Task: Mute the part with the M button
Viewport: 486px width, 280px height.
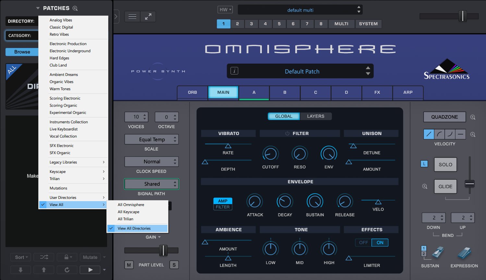Action: click(129, 265)
